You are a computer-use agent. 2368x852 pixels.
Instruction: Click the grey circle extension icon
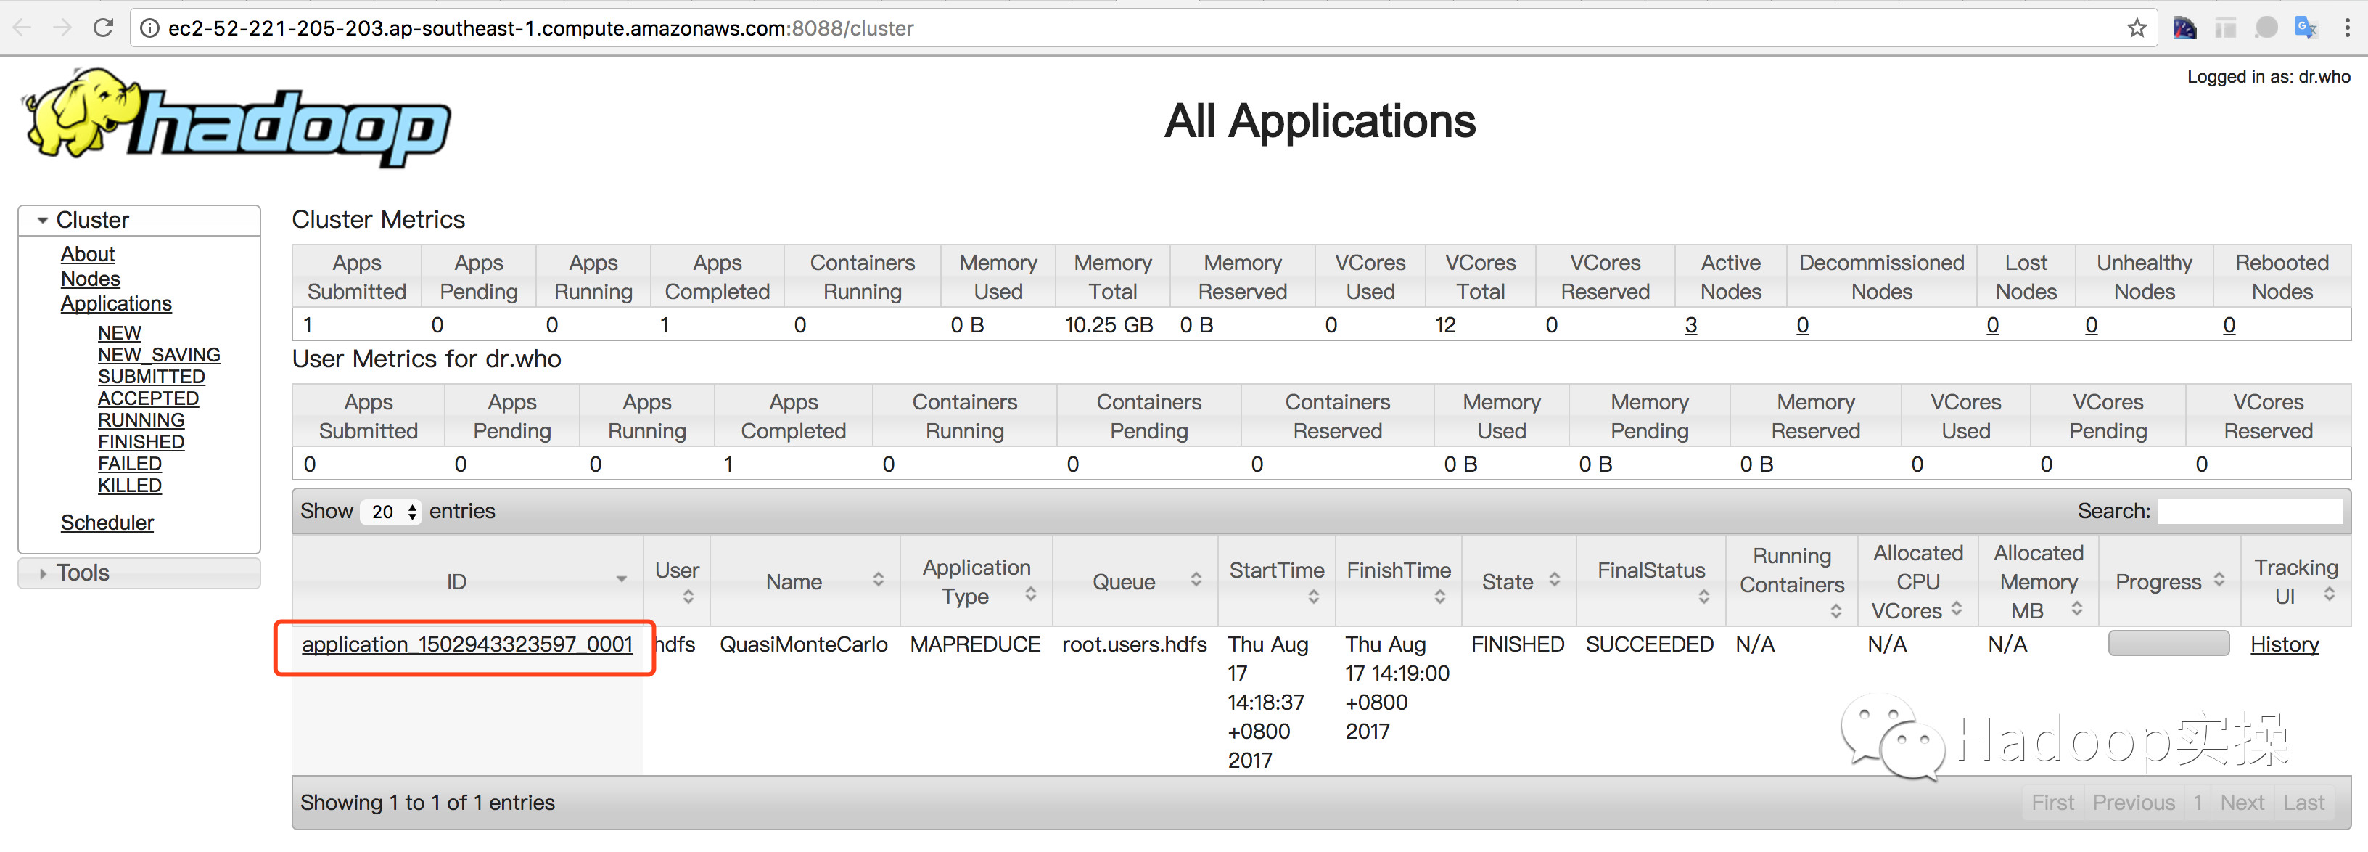pyautogui.click(x=2266, y=28)
